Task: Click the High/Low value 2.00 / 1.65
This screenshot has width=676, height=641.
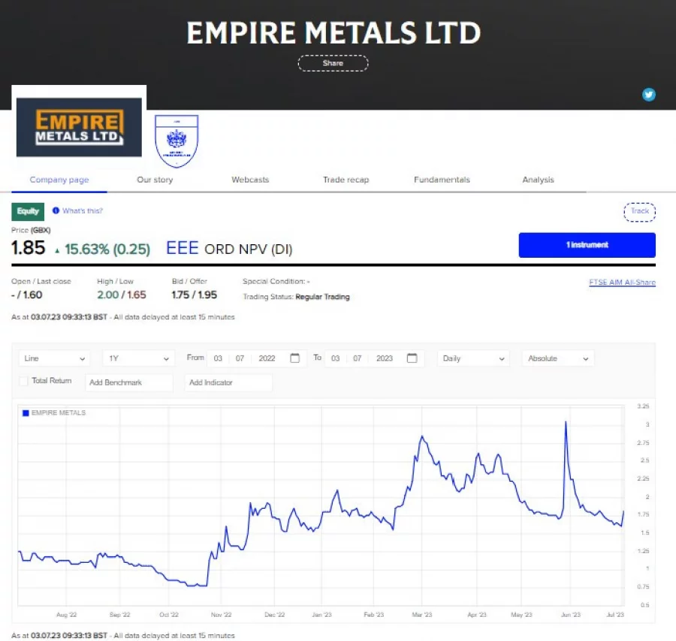Action: (x=122, y=295)
